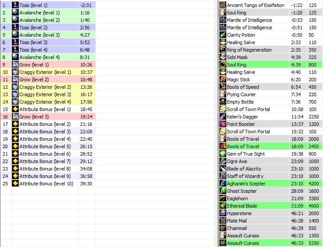Click the Attribute Bonus (level 1) plus icon
Screen dimensions: 324x247
(15, 109)
